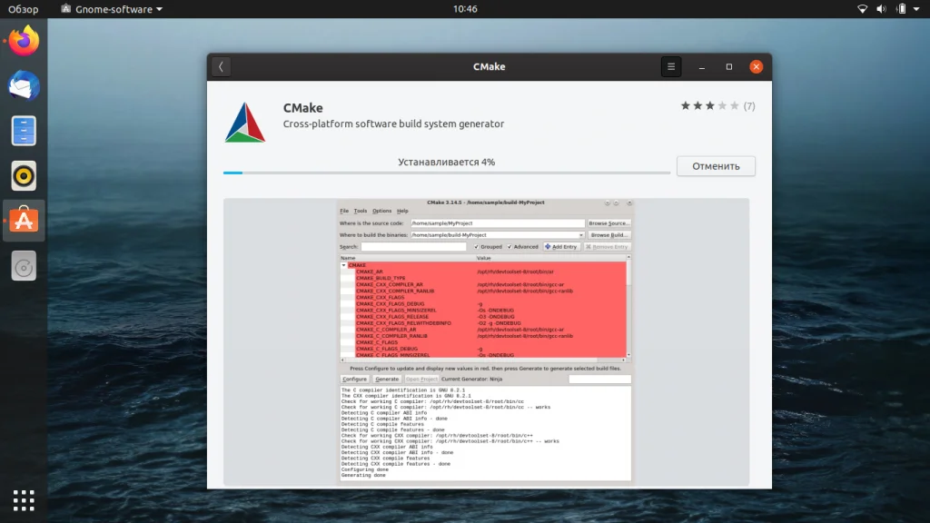Cancel installation with Отменить button

[x=716, y=166]
